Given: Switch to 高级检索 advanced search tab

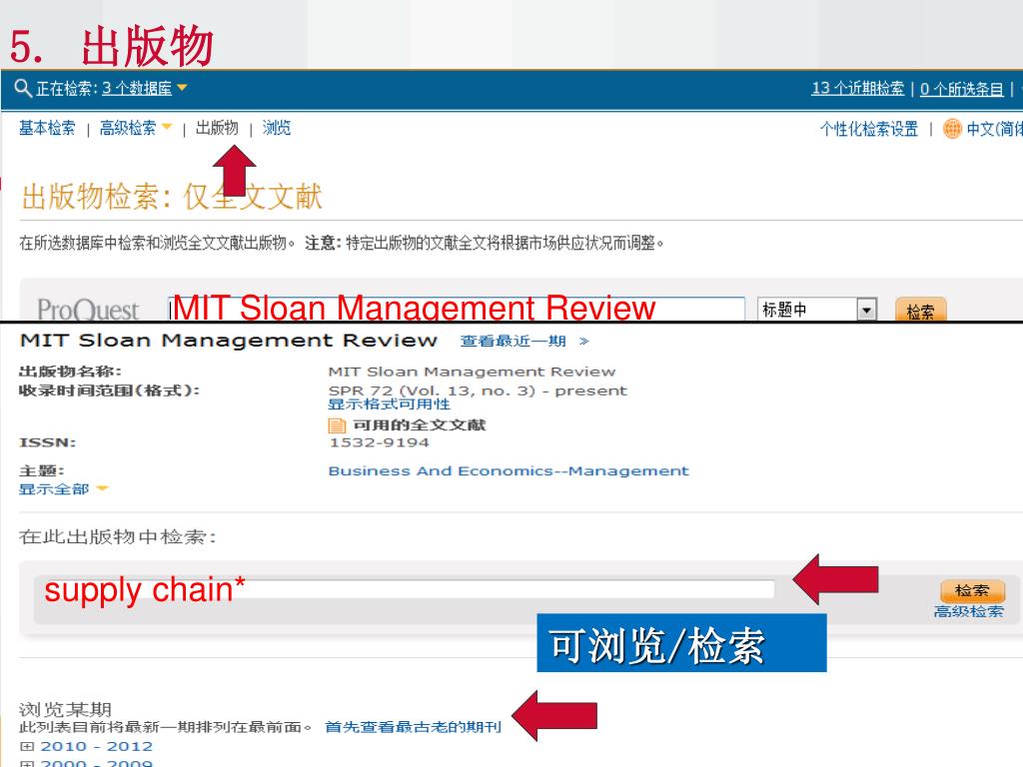Looking at the screenshot, I should click(127, 128).
